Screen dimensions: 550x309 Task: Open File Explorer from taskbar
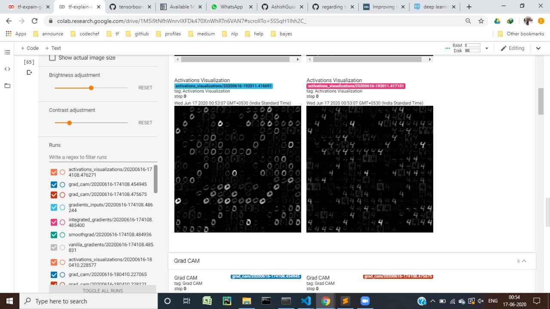coord(247,301)
